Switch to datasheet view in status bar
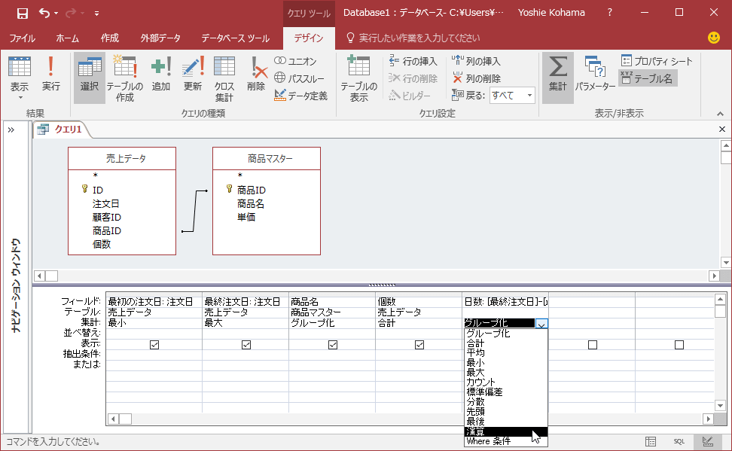This screenshot has width=732, height=451. [x=651, y=442]
